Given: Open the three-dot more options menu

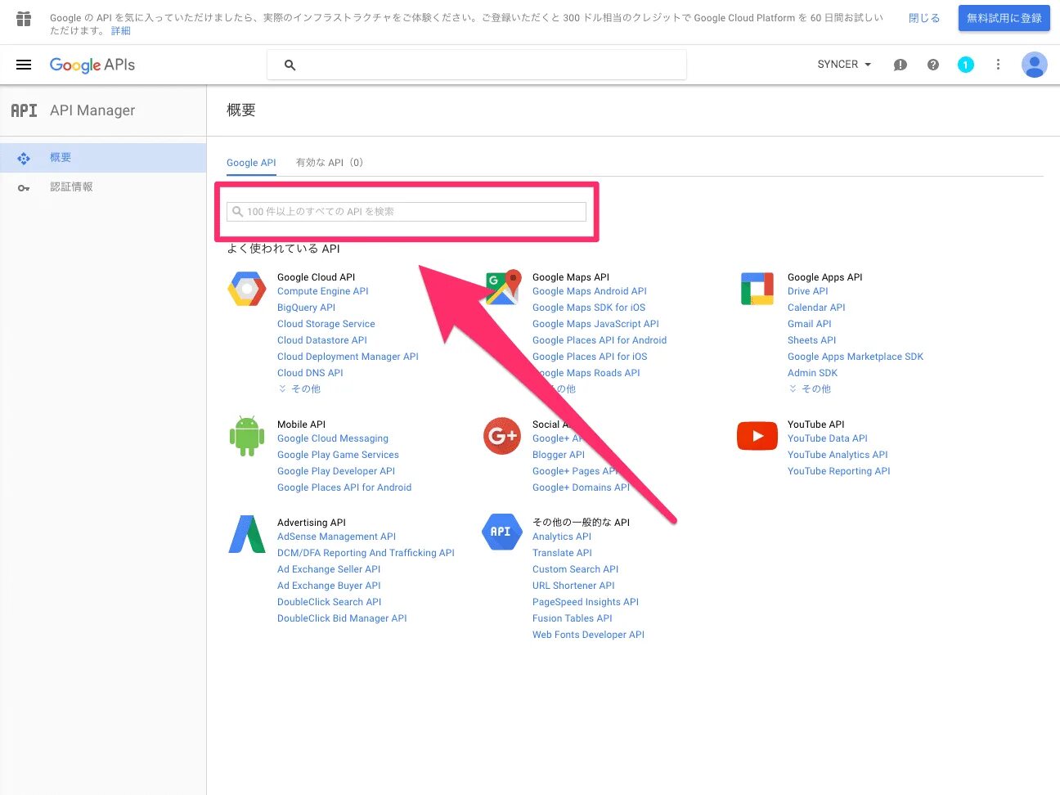Looking at the screenshot, I should (x=998, y=65).
